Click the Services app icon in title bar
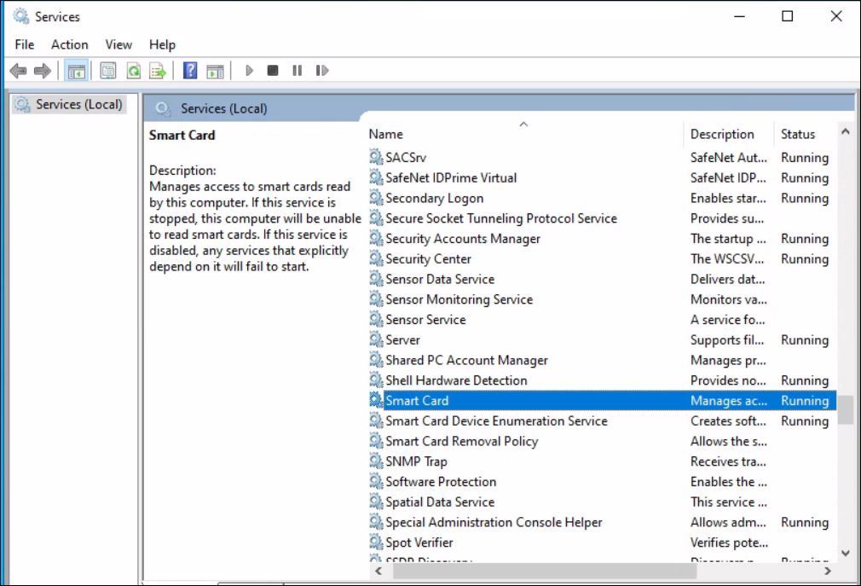Image resolution: width=861 pixels, height=586 pixels. [x=20, y=16]
